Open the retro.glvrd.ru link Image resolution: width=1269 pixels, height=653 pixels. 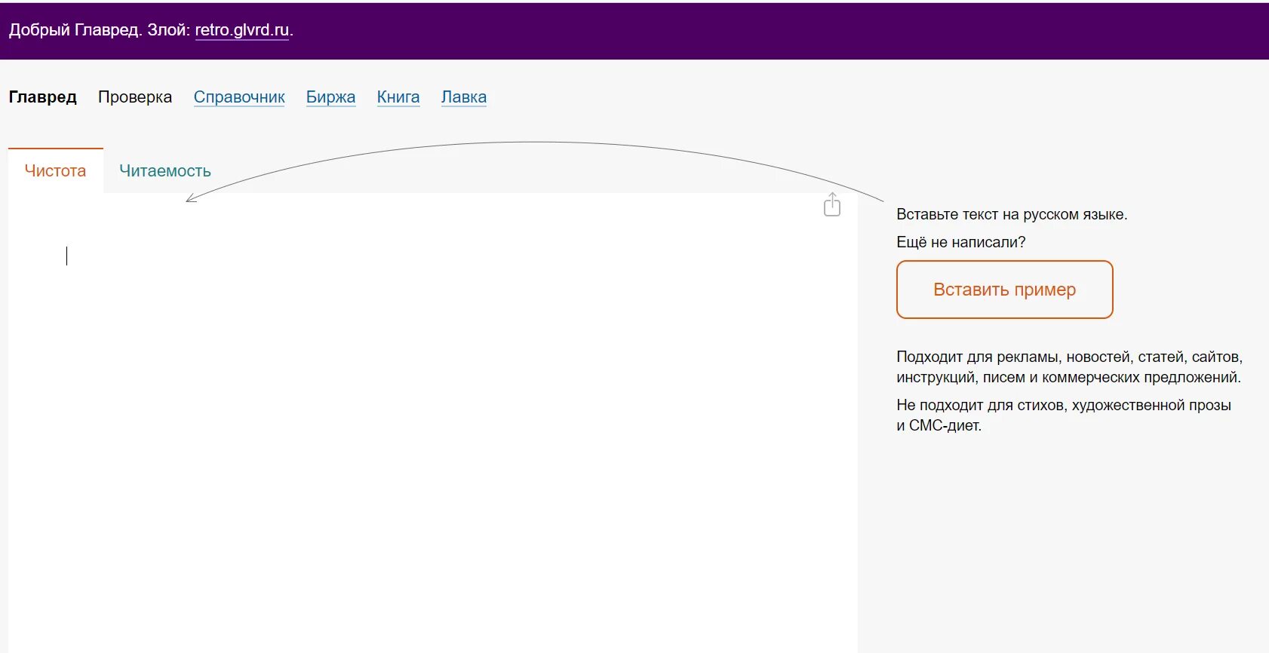coord(242,30)
